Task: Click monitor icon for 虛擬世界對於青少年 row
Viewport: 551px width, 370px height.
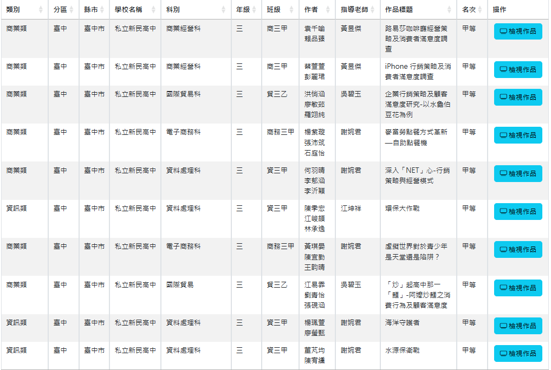Action: coord(503,250)
